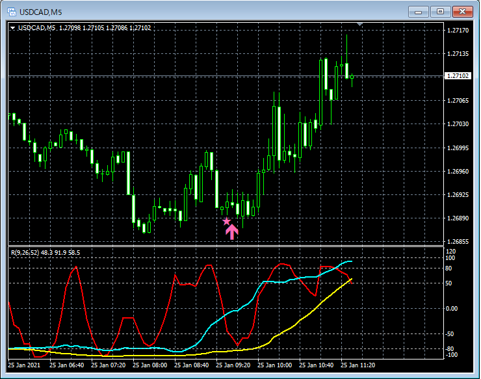Click the chart window icon in title bar
The width and height of the screenshot is (481, 379).
[12, 12]
